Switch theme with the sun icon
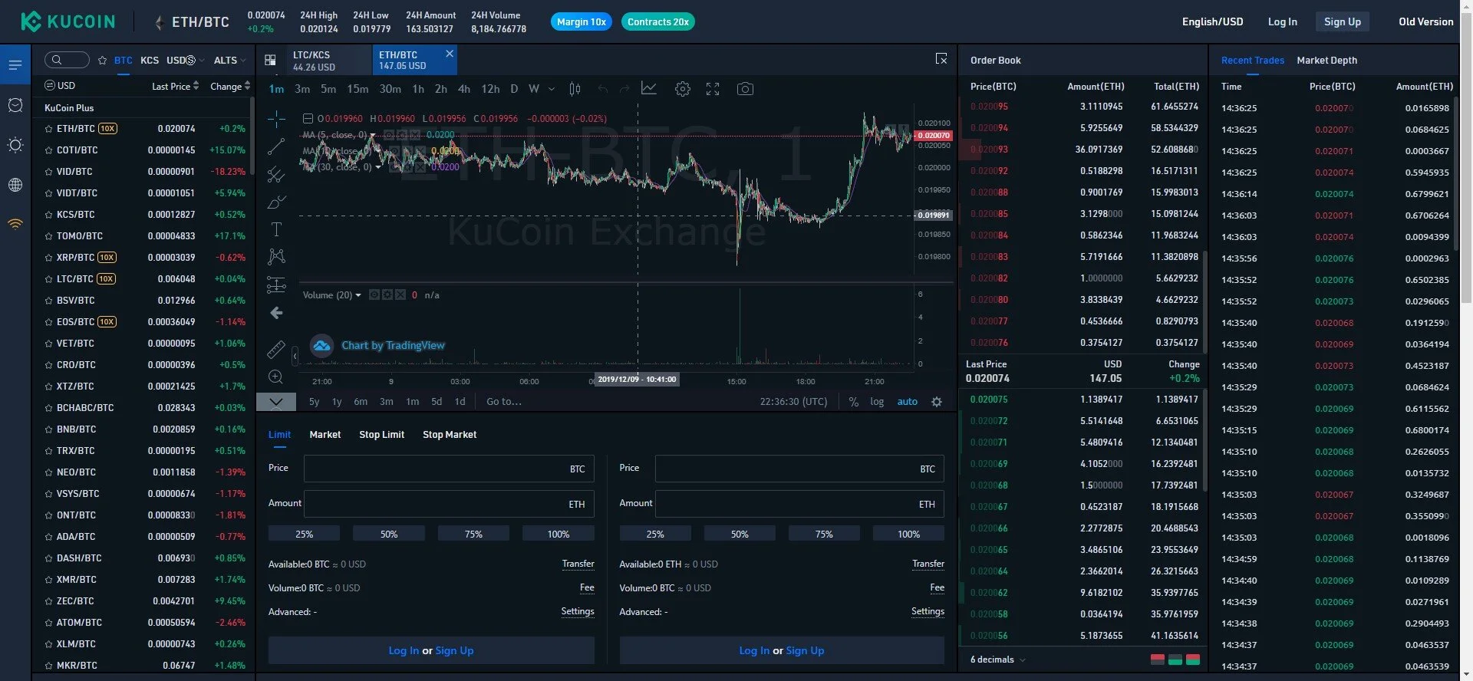 point(15,145)
